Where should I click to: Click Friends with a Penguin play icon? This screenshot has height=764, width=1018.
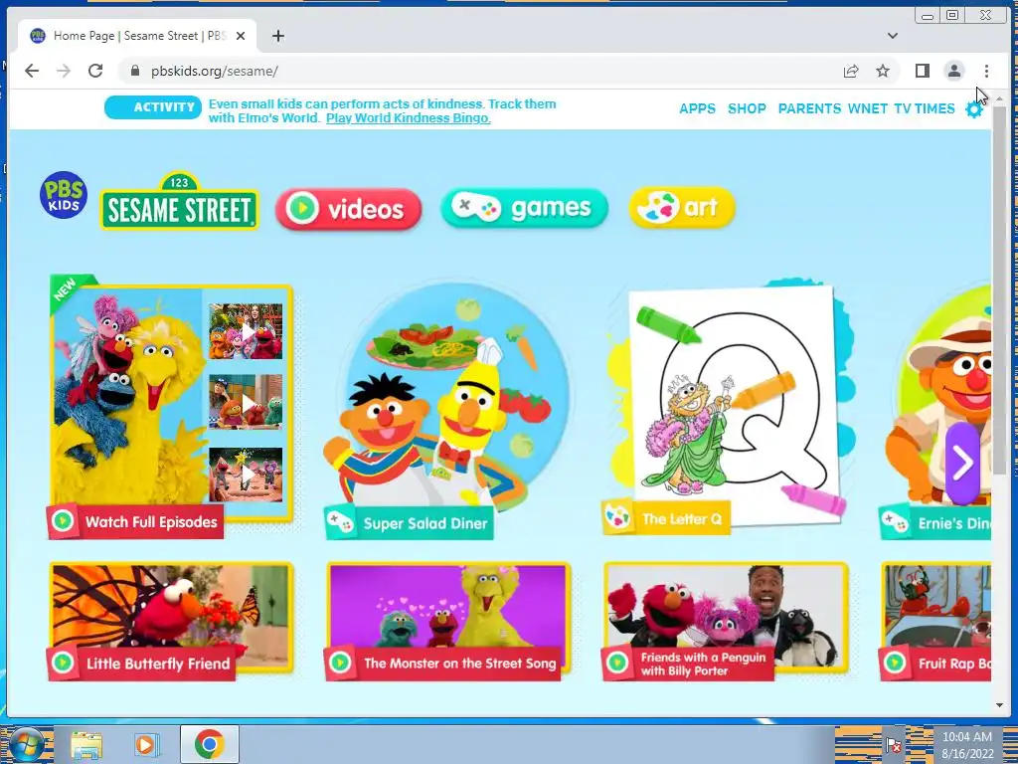[x=617, y=663]
